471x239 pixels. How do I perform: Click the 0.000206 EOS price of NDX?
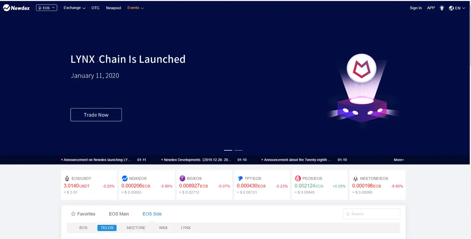click(136, 186)
